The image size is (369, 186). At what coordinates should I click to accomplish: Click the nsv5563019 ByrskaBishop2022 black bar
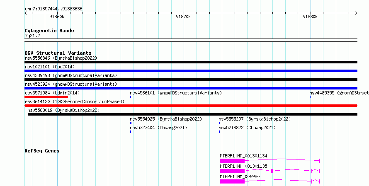[x=192, y=114]
